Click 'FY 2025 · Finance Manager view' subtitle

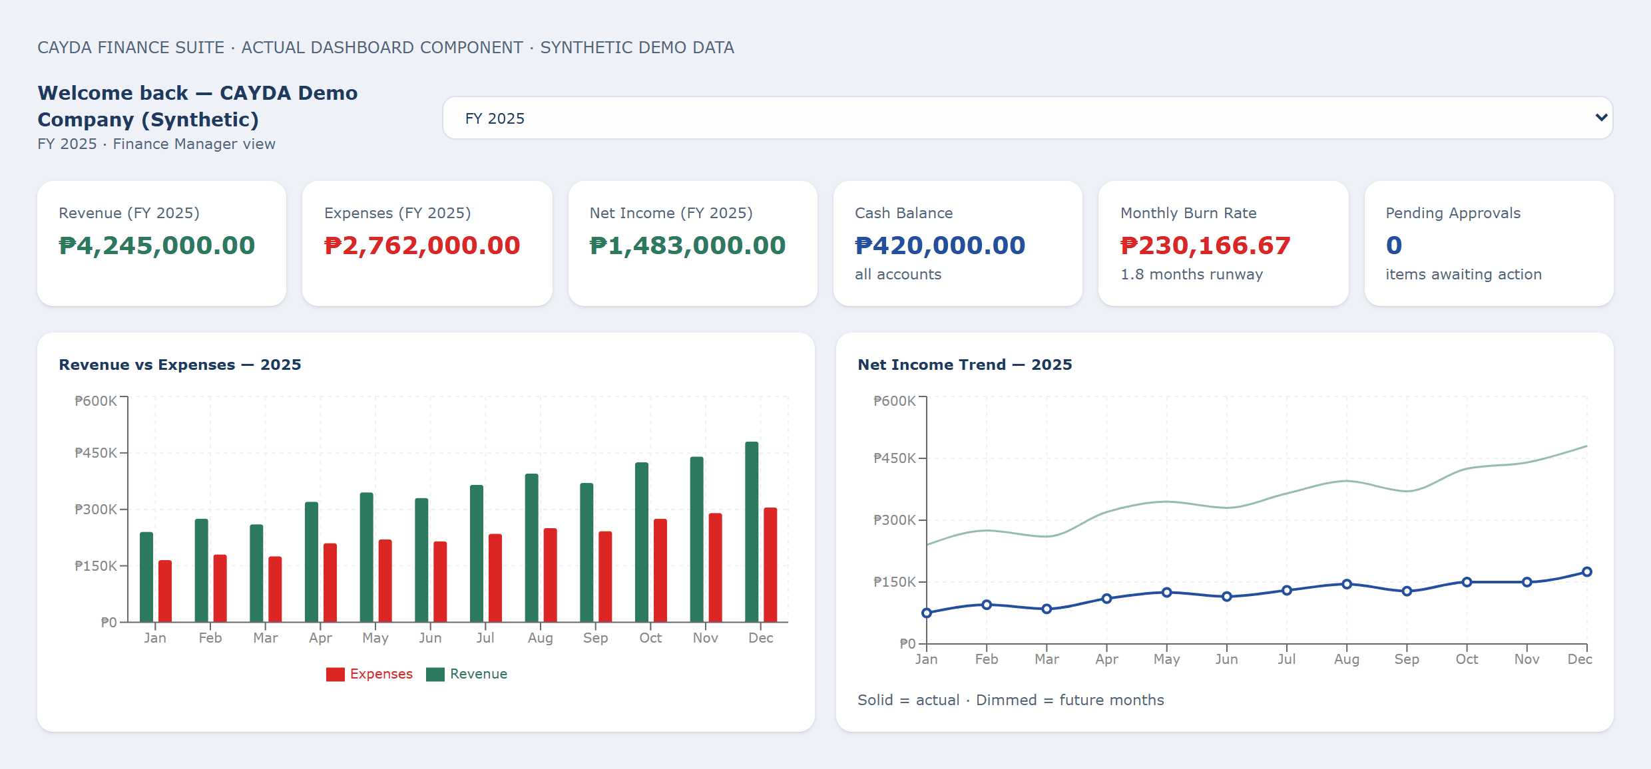click(x=156, y=144)
